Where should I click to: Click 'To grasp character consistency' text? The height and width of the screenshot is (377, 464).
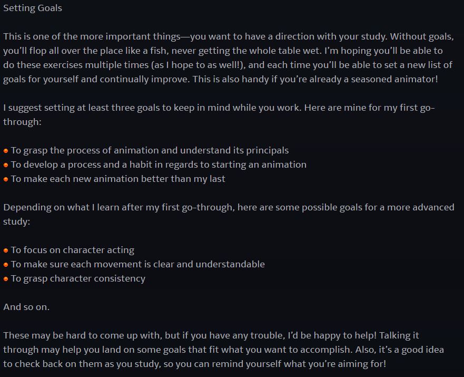(x=78, y=279)
